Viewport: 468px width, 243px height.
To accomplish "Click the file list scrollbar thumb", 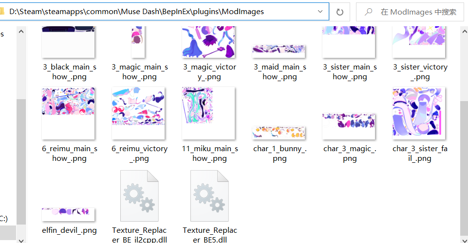I will pyautogui.click(x=465, y=168).
